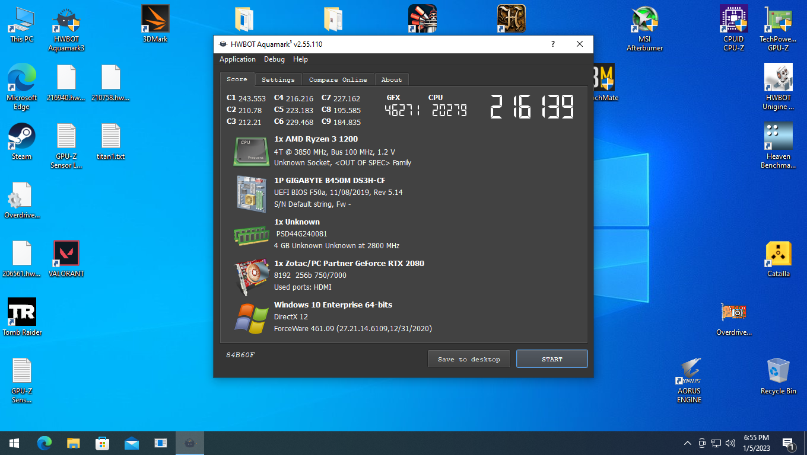
Task: Select the 216940.hw file on desktop
Action: pos(66,83)
